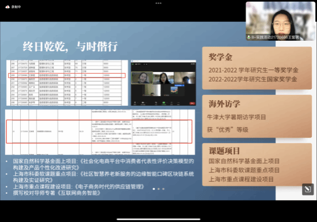The image size is (317, 222).
Task: Click the 互联网商务智能 bullet line
Action: (57, 193)
